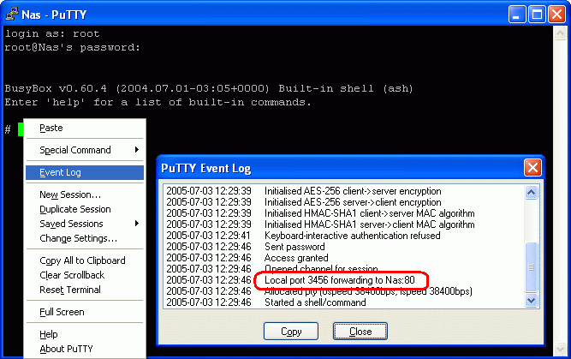Click Event Log scrollbar up arrow
The image size is (571, 359).
click(531, 192)
